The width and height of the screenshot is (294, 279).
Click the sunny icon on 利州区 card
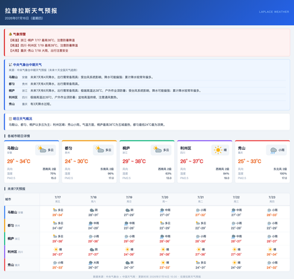click(x=218, y=150)
